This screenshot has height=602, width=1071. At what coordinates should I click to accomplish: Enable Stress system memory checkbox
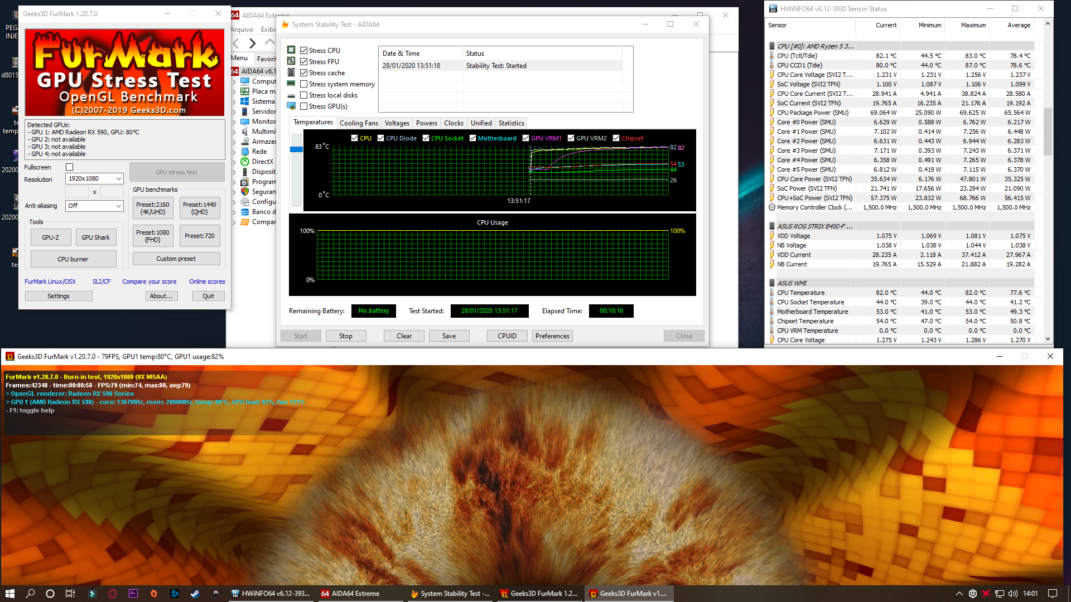tap(303, 84)
